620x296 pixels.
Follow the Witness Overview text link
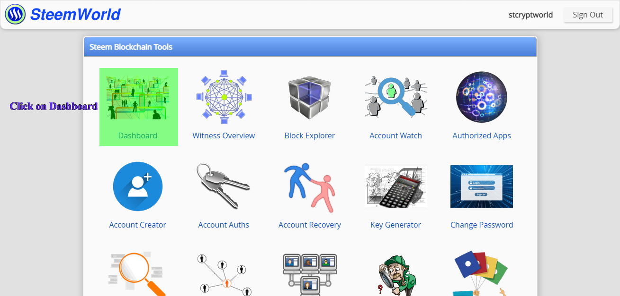click(x=224, y=135)
